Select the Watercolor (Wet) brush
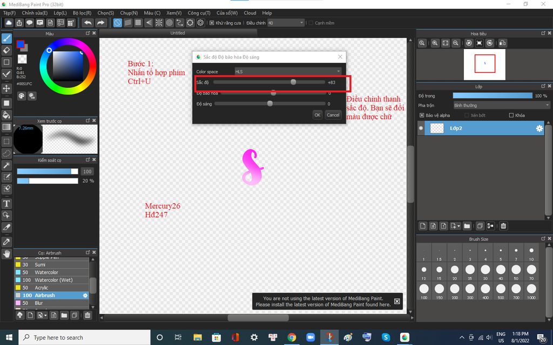 [51, 280]
